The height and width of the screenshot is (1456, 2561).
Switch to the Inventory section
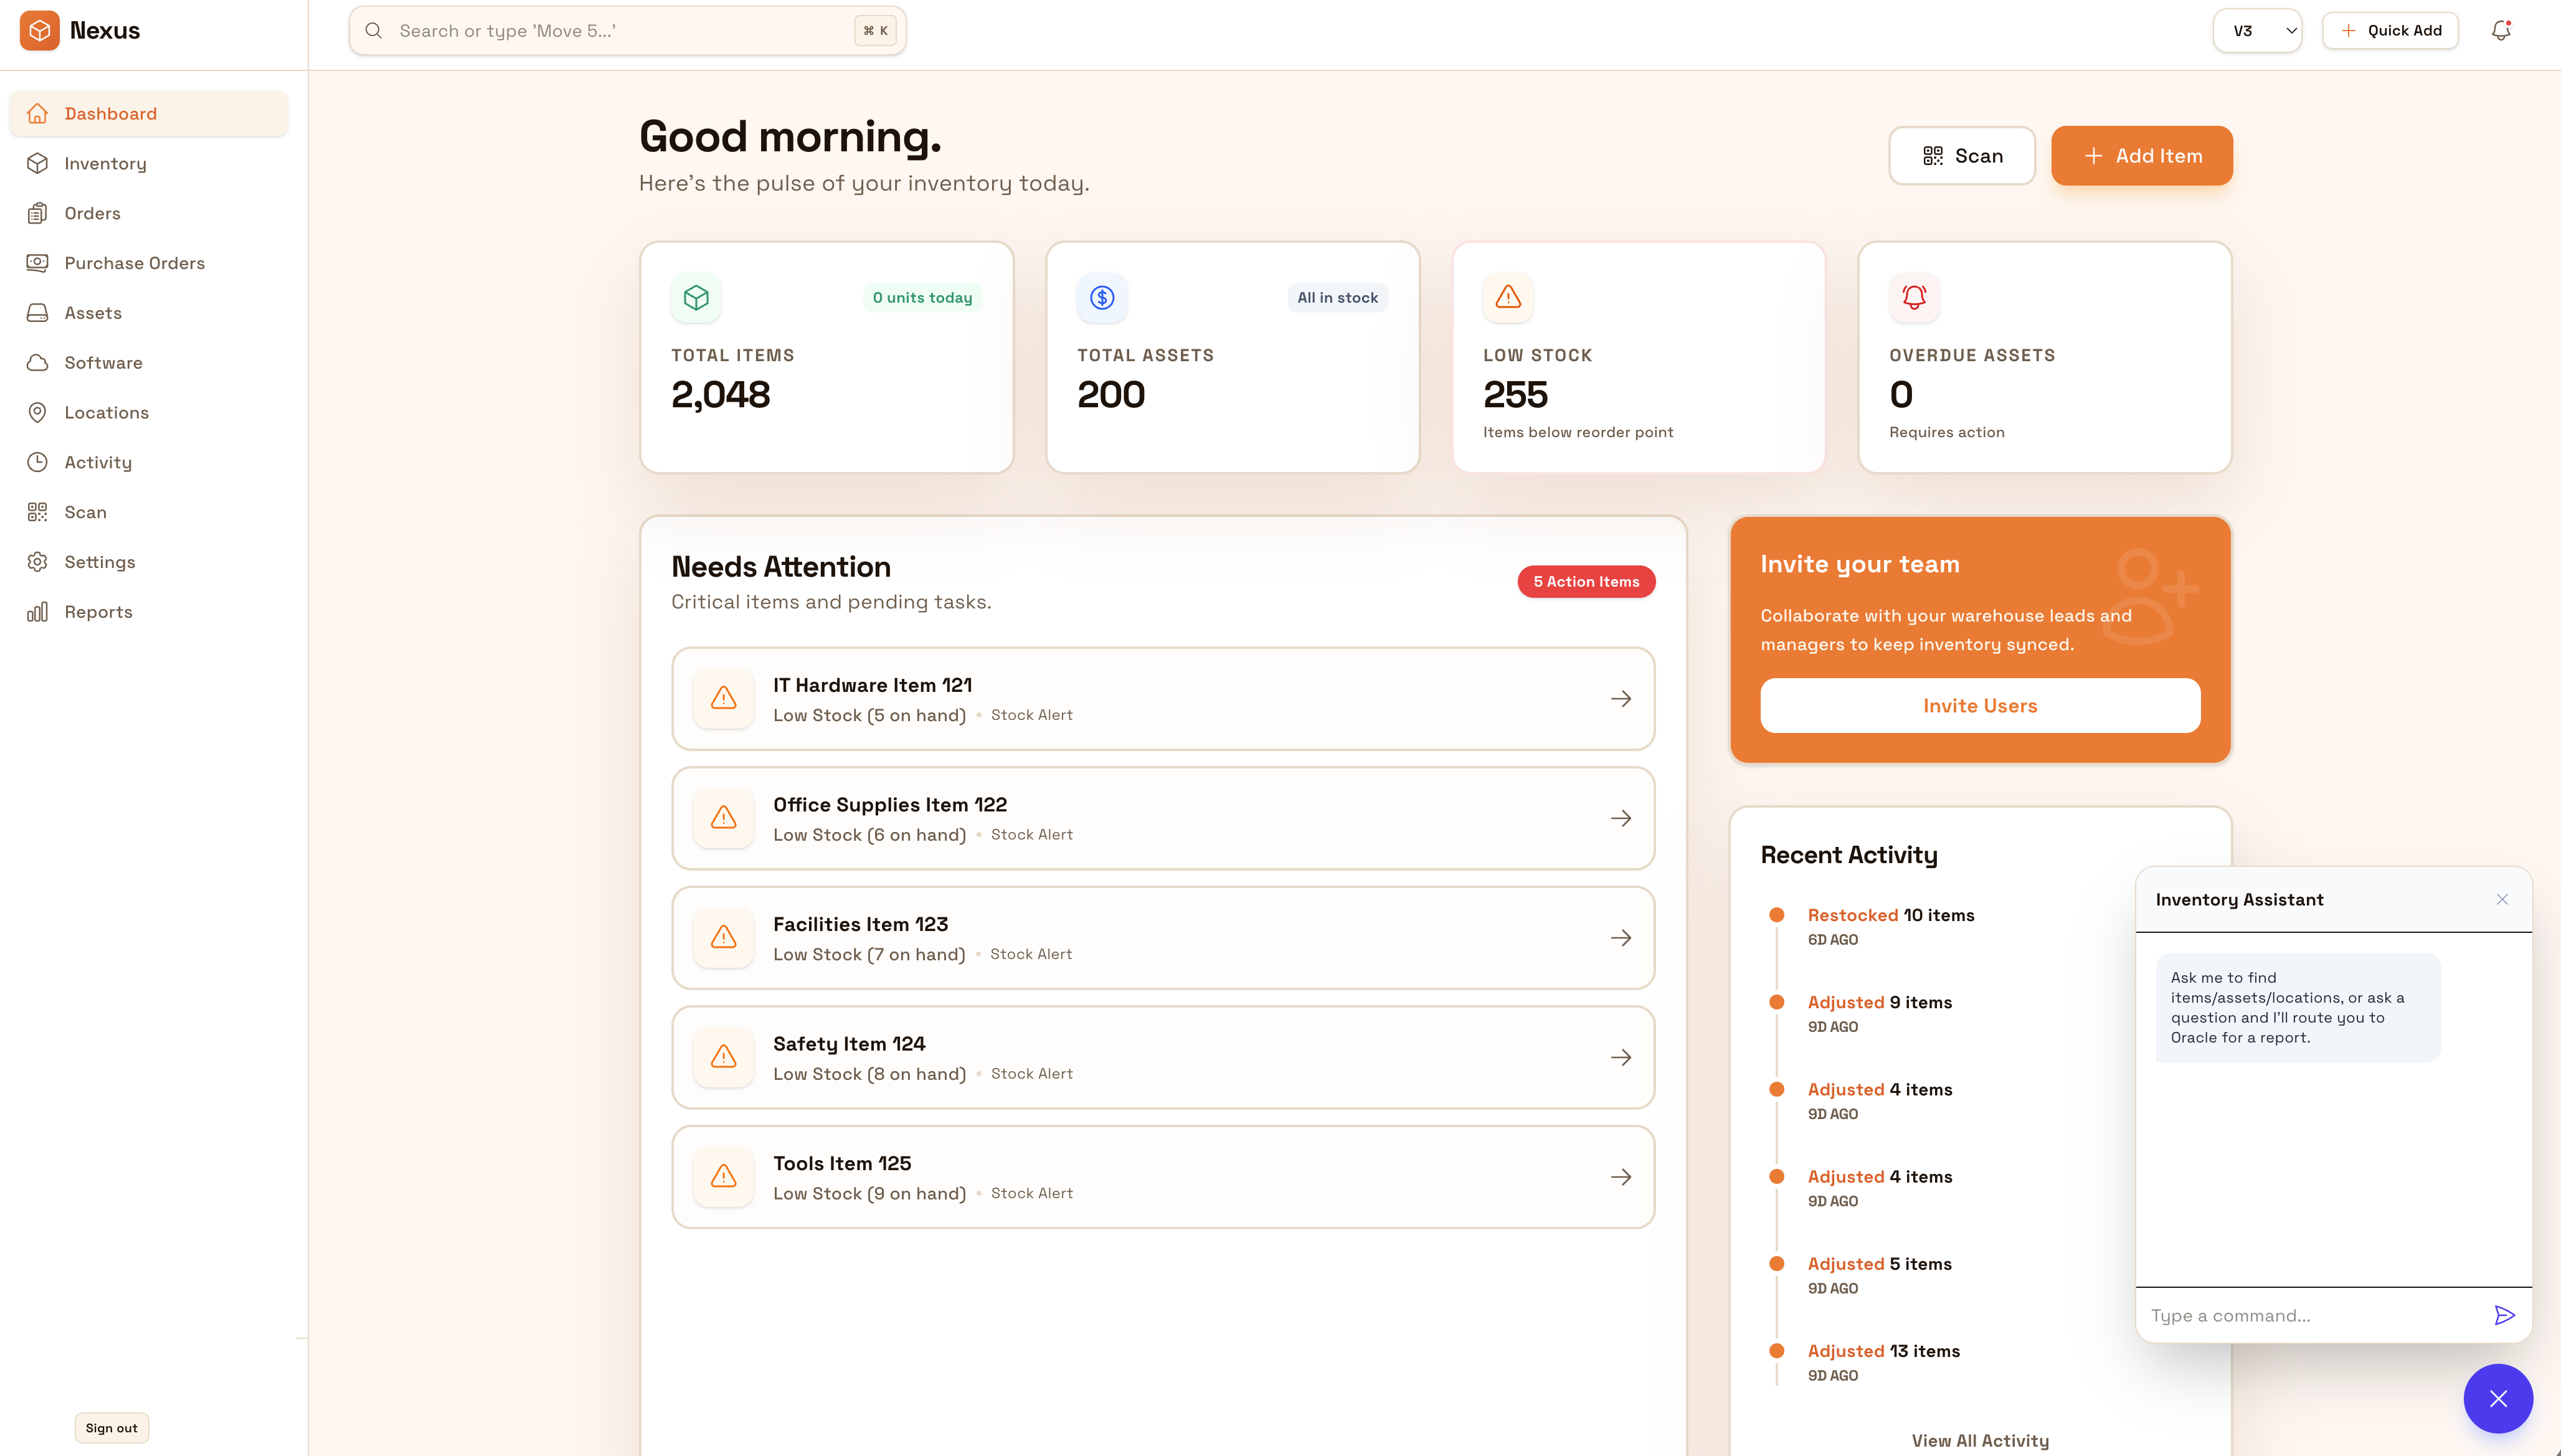tap(104, 163)
